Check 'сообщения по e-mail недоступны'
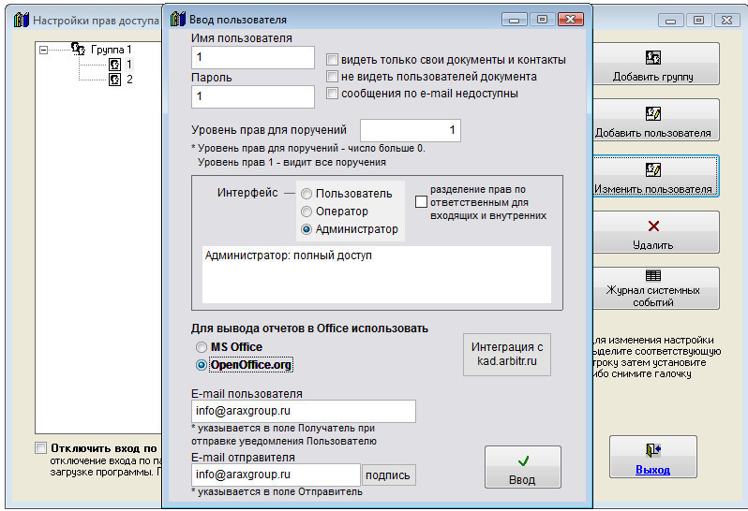The image size is (748, 511). pyautogui.click(x=332, y=93)
